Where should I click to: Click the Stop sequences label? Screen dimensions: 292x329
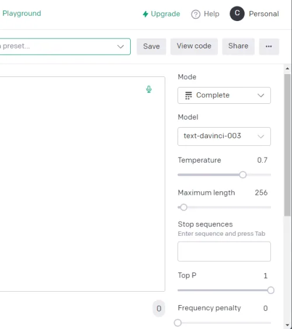pyautogui.click(x=205, y=225)
